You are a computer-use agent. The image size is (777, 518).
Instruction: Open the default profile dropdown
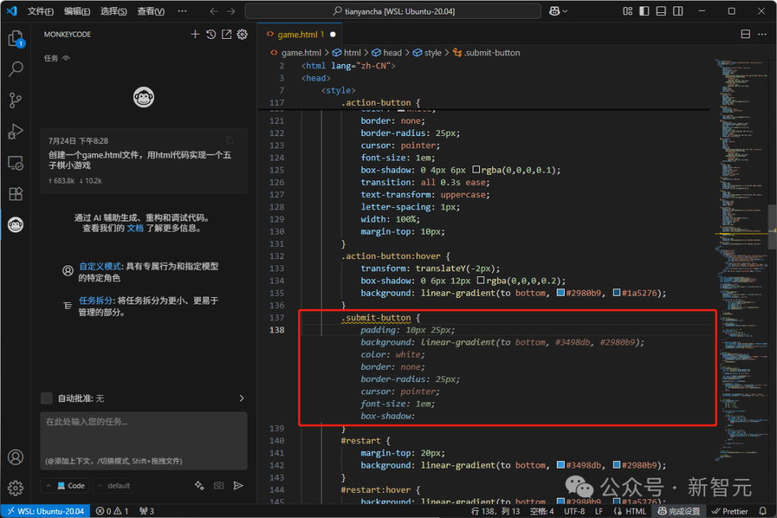pyautogui.click(x=114, y=486)
